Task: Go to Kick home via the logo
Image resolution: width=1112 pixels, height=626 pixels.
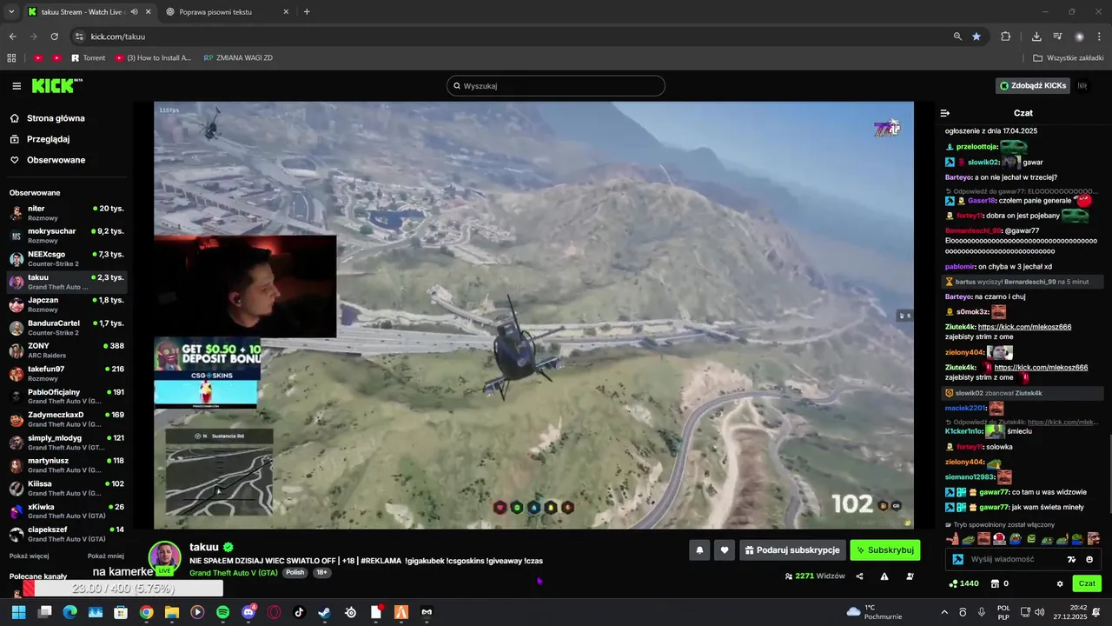Action: point(56,85)
